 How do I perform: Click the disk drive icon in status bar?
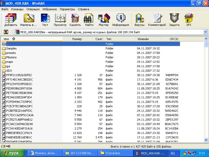(x=3, y=146)
